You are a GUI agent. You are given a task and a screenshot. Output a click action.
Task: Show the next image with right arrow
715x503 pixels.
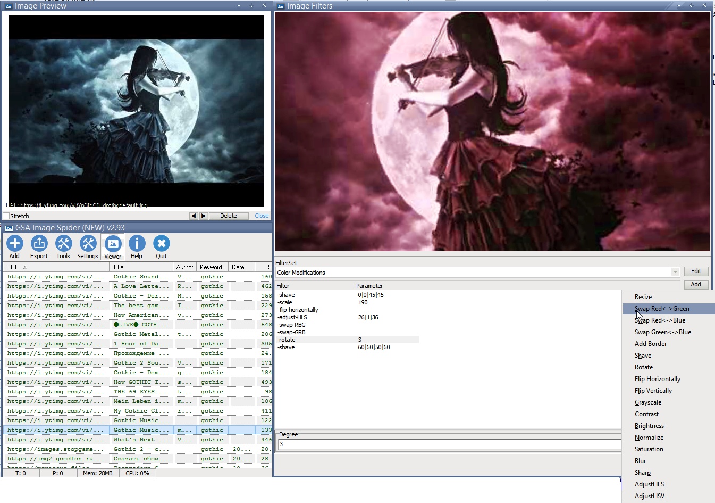click(203, 216)
